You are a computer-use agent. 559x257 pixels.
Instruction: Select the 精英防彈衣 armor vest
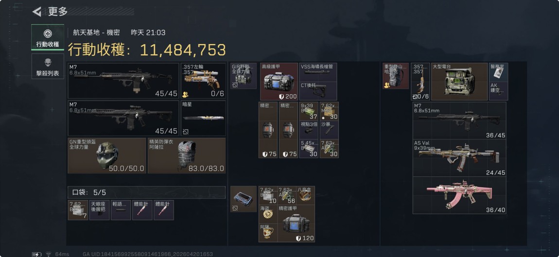pyautogui.click(x=187, y=156)
